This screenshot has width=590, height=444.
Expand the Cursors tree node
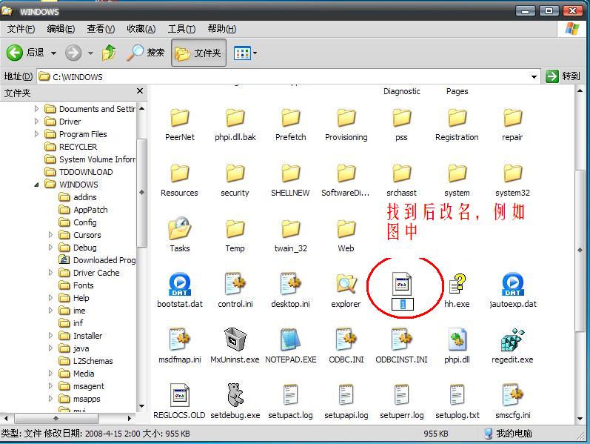(x=51, y=235)
